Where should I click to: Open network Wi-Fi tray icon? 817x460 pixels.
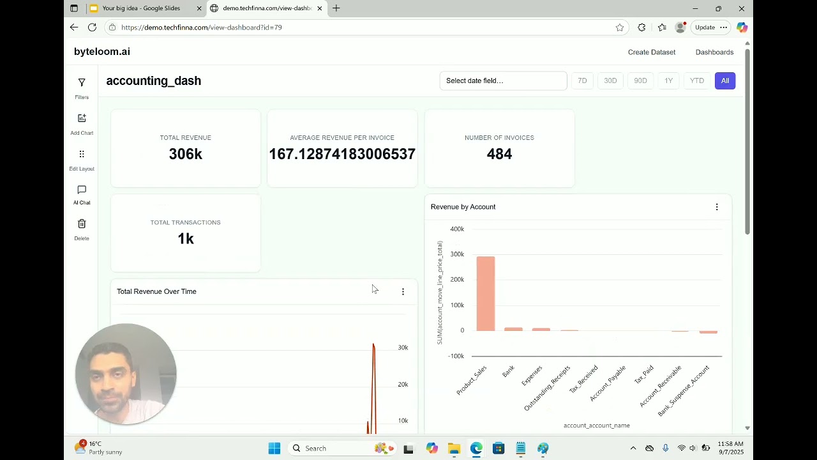coord(682,448)
